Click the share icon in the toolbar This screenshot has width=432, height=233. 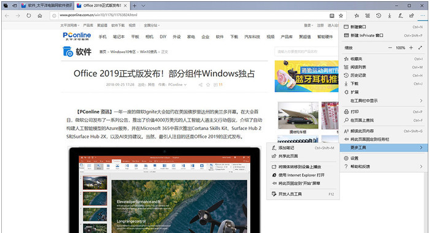pyautogui.click(x=412, y=16)
